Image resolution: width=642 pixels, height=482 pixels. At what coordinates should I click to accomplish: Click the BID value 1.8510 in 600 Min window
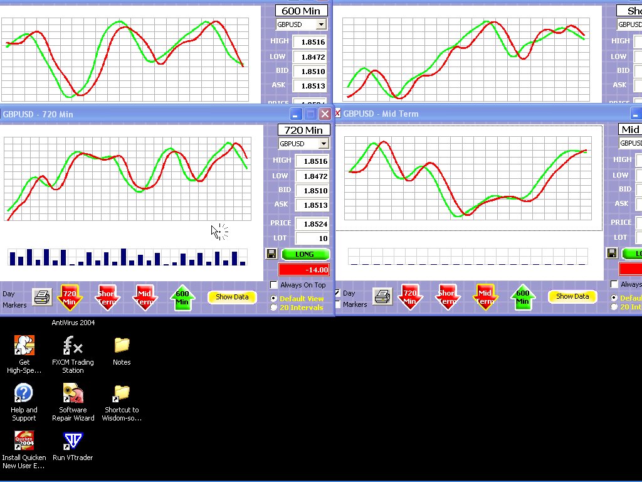[310, 72]
